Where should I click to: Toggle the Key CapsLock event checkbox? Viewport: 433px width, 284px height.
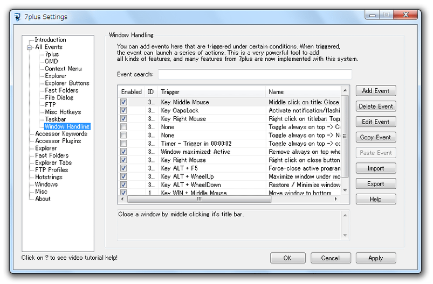[x=123, y=110]
